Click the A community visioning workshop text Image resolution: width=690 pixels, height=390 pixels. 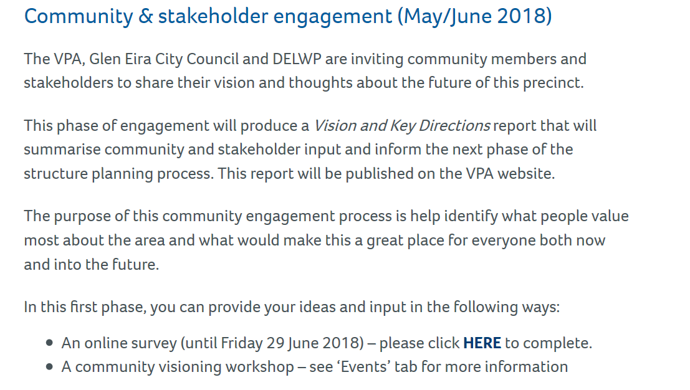(177, 366)
